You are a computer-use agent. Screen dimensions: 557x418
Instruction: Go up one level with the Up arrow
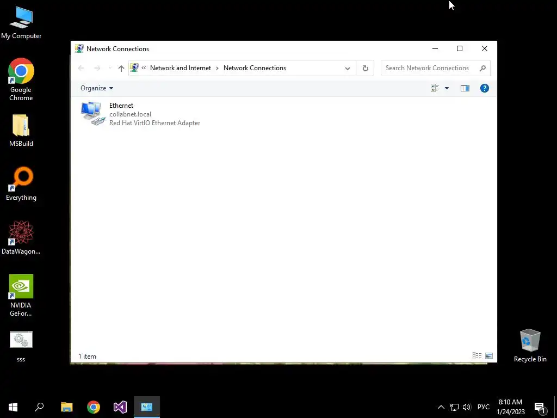pyautogui.click(x=121, y=68)
